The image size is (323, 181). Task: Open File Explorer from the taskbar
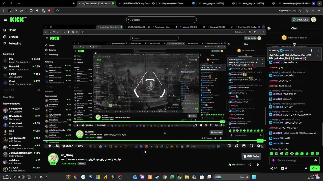(x=187, y=177)
